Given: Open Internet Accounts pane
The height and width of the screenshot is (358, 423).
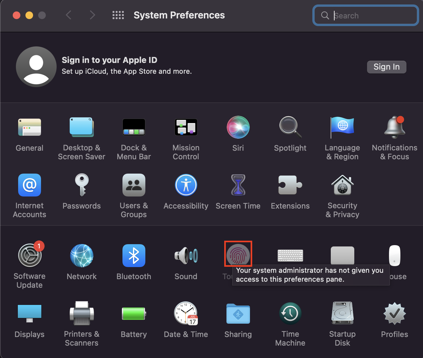Looking at the screenshot, I should [30, 185].
